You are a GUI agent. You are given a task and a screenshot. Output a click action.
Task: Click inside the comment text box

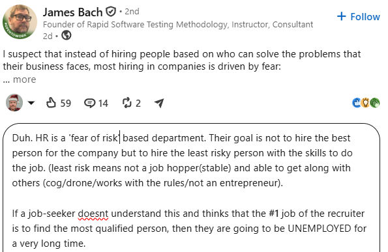[x=191, y=188]
